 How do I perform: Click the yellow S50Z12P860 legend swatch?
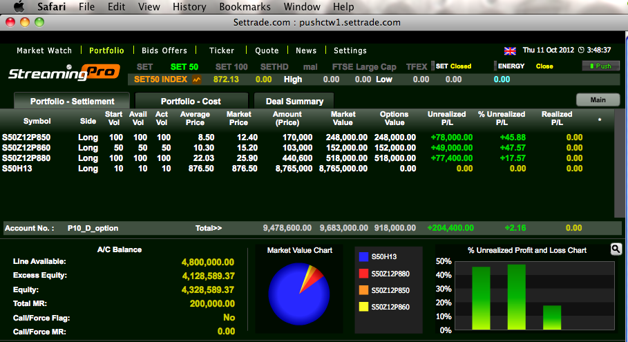tap(363, 307)
